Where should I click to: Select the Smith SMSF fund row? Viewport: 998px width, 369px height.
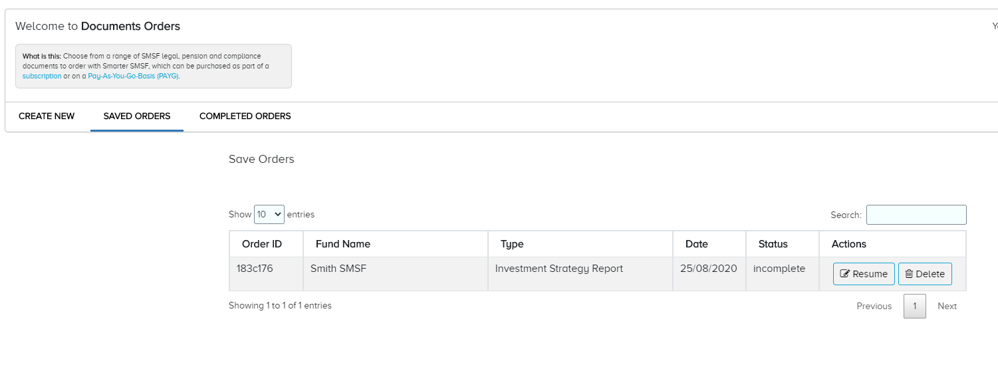pyautogui.click(x=338, y=269)
